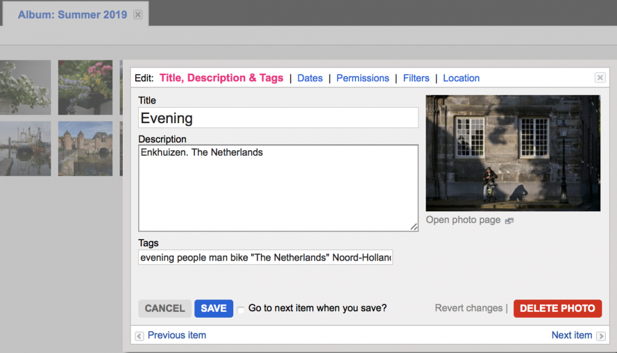Click into the Tags input field

(x=265, y=258)
